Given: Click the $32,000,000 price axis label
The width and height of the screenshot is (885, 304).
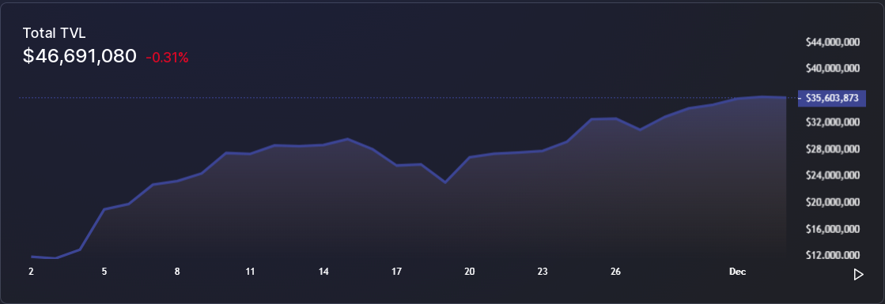Looking at the screenshot, I should tap(833, 122).
